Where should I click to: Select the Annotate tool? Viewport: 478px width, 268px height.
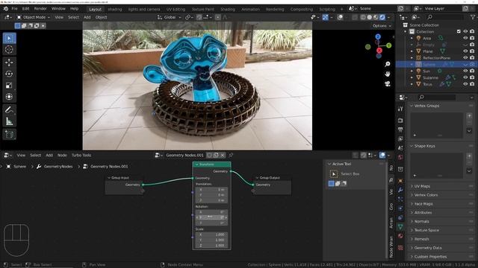pyautogui.click(x=9, y=110)
